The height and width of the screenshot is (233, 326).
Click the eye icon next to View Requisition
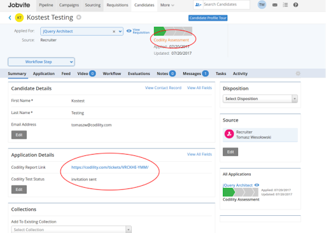coord(129,31)
